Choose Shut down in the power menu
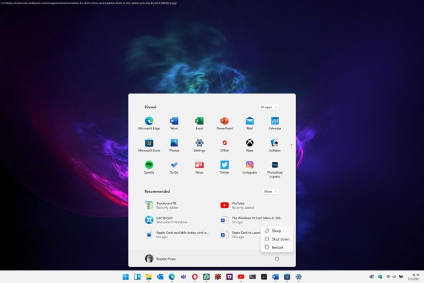Screen dimensions: 424x283 pyautogui.click(x=277, y=239)
